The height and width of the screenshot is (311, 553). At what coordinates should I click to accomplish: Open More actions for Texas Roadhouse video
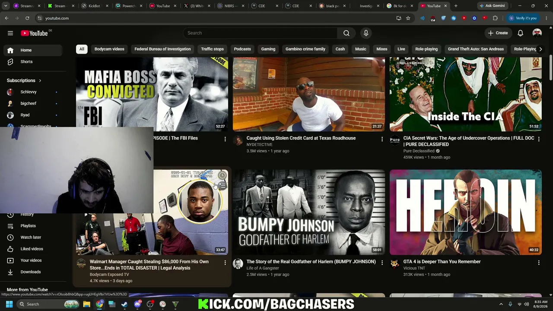pos(382,139)
